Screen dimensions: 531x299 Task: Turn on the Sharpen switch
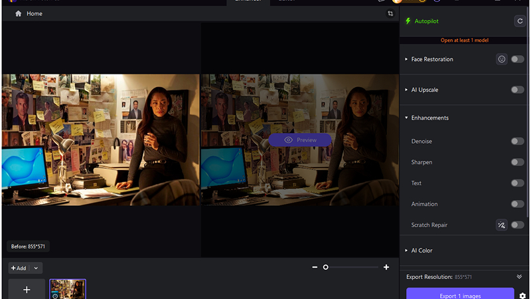tap(517, 162)
